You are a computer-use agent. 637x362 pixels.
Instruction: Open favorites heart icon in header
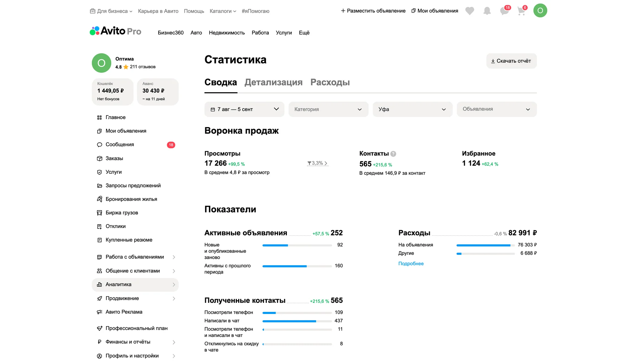(x=470, y=11)
